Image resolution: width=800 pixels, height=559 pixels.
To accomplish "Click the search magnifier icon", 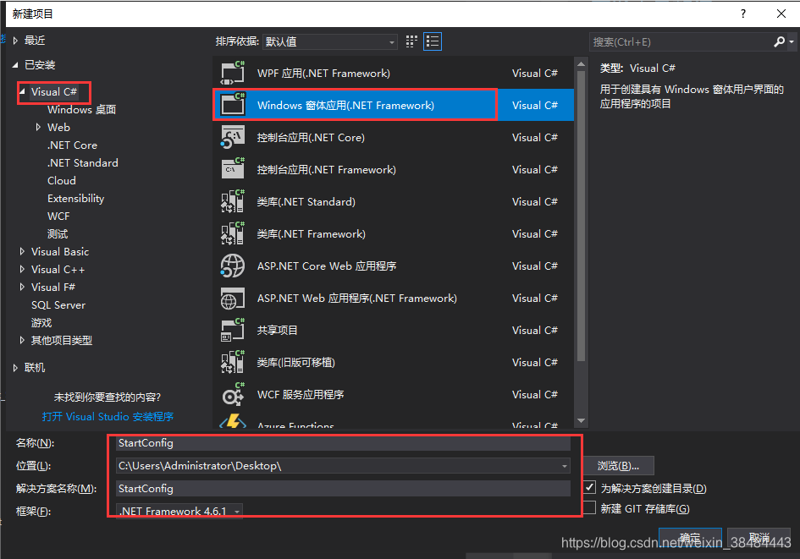I will point(779,41).
